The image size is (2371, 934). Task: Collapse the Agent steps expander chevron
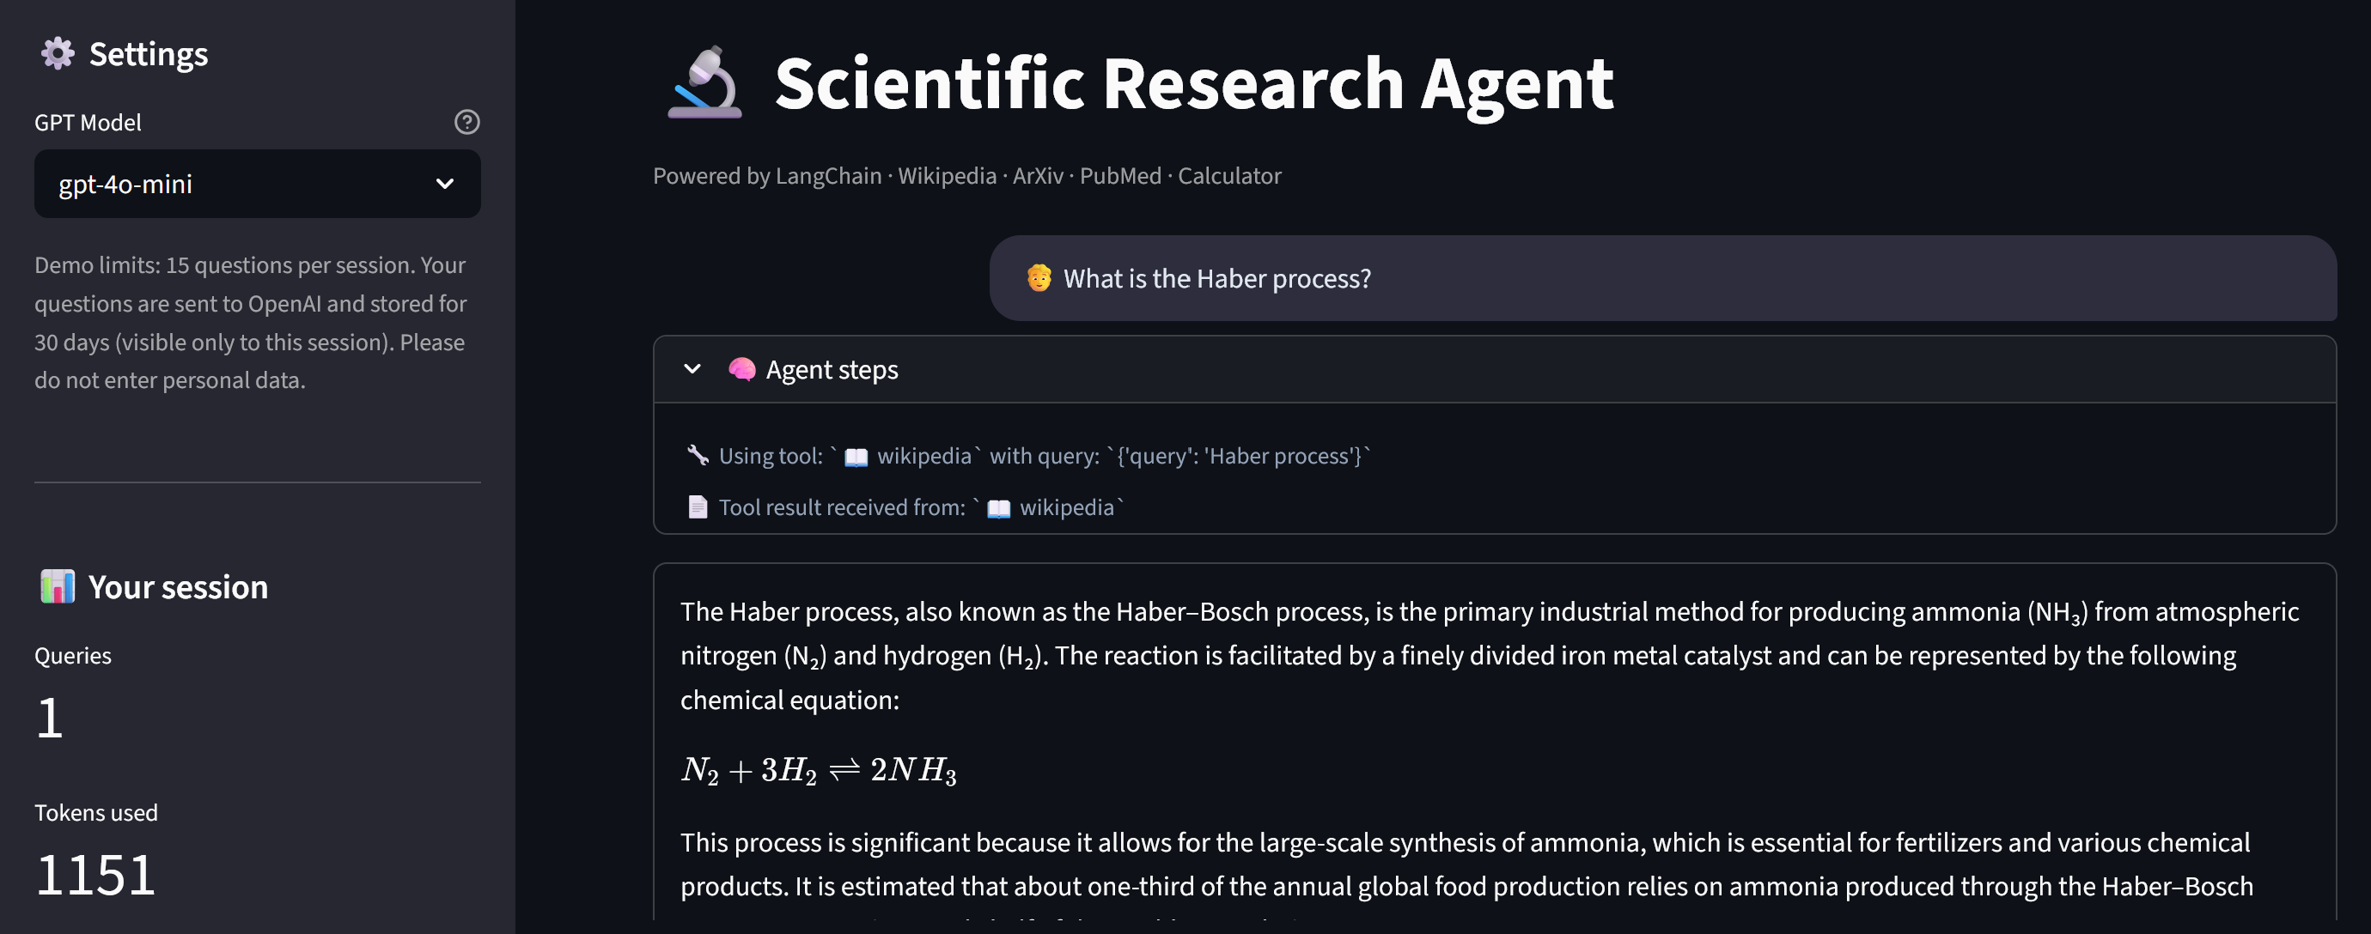(692, 369)
